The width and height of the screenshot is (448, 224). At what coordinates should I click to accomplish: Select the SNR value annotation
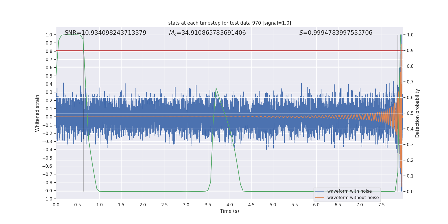click(x=105, y=33)
